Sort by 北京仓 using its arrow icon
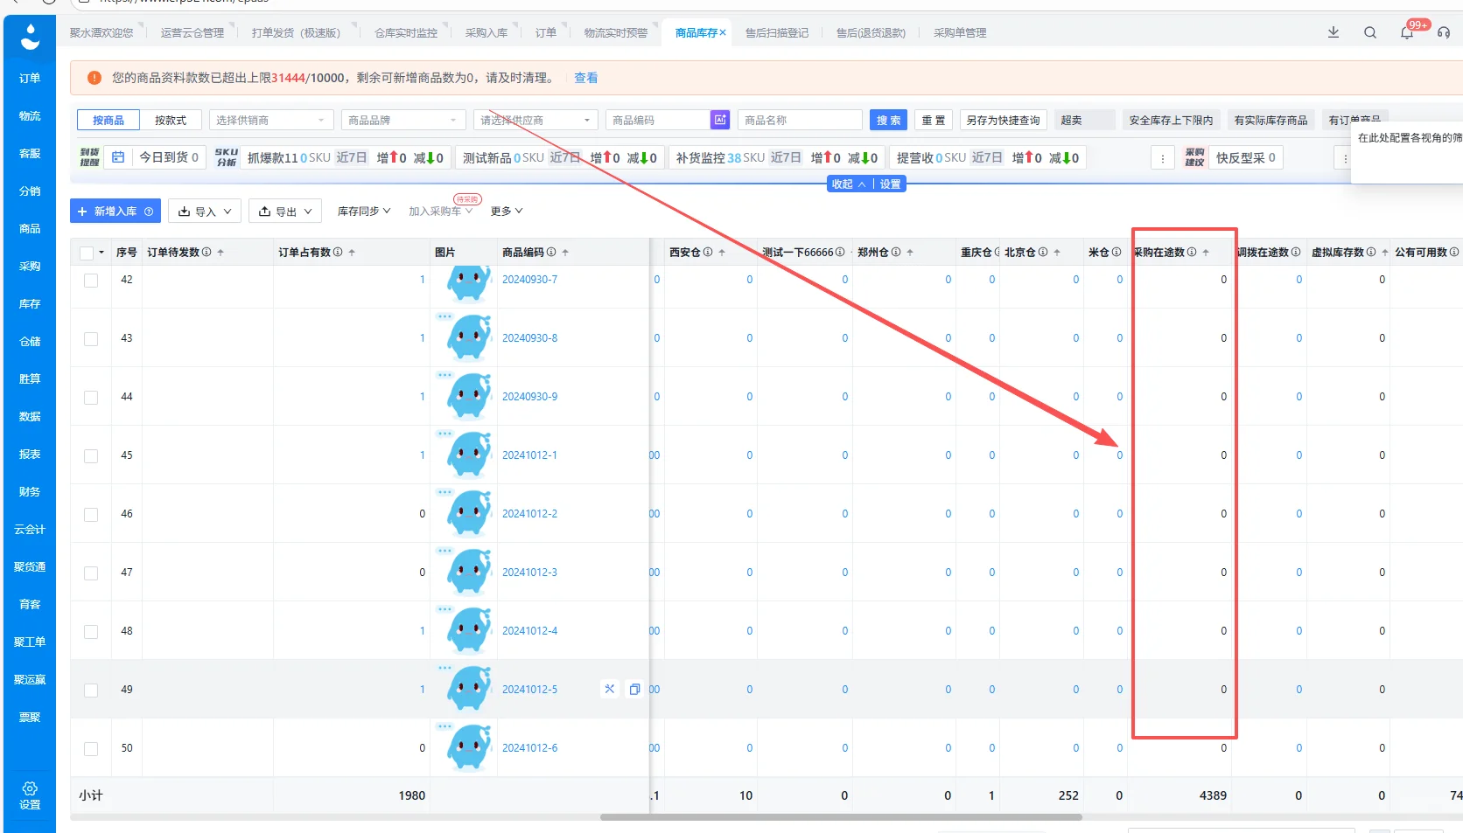This screenshot has width=1463, height=833. pyautogui.click(x=1057, y=253)
